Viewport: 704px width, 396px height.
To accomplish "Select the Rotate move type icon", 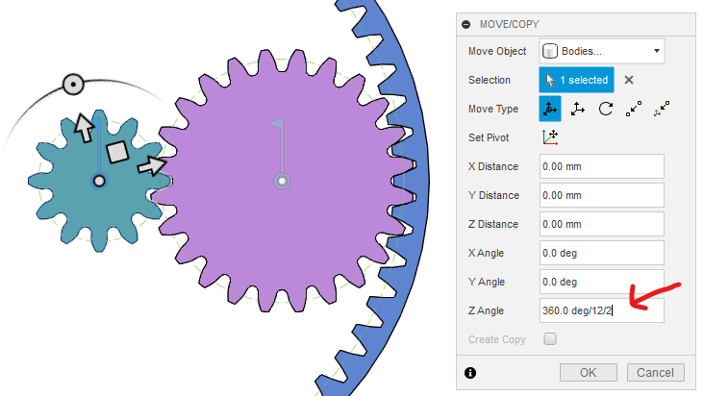I will 606,109.
